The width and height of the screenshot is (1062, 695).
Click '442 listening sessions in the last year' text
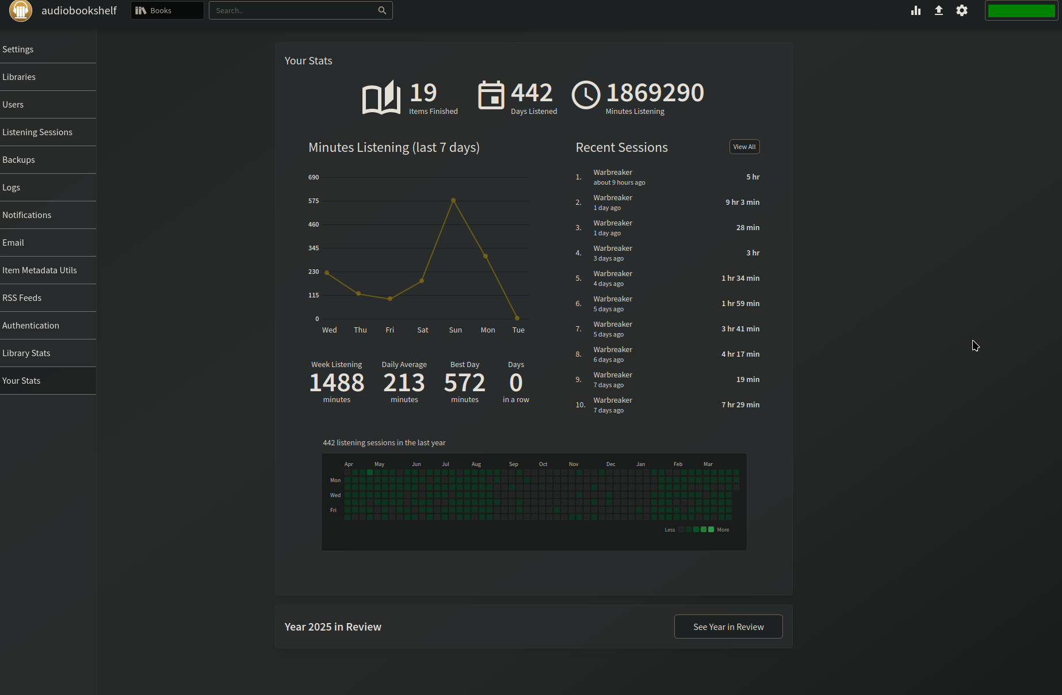[x=384, y=442]
